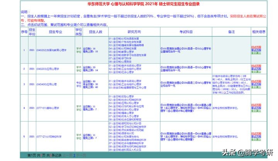Click enrollment count 全日制: 16
278x161 pixels.
click(89, 49)
